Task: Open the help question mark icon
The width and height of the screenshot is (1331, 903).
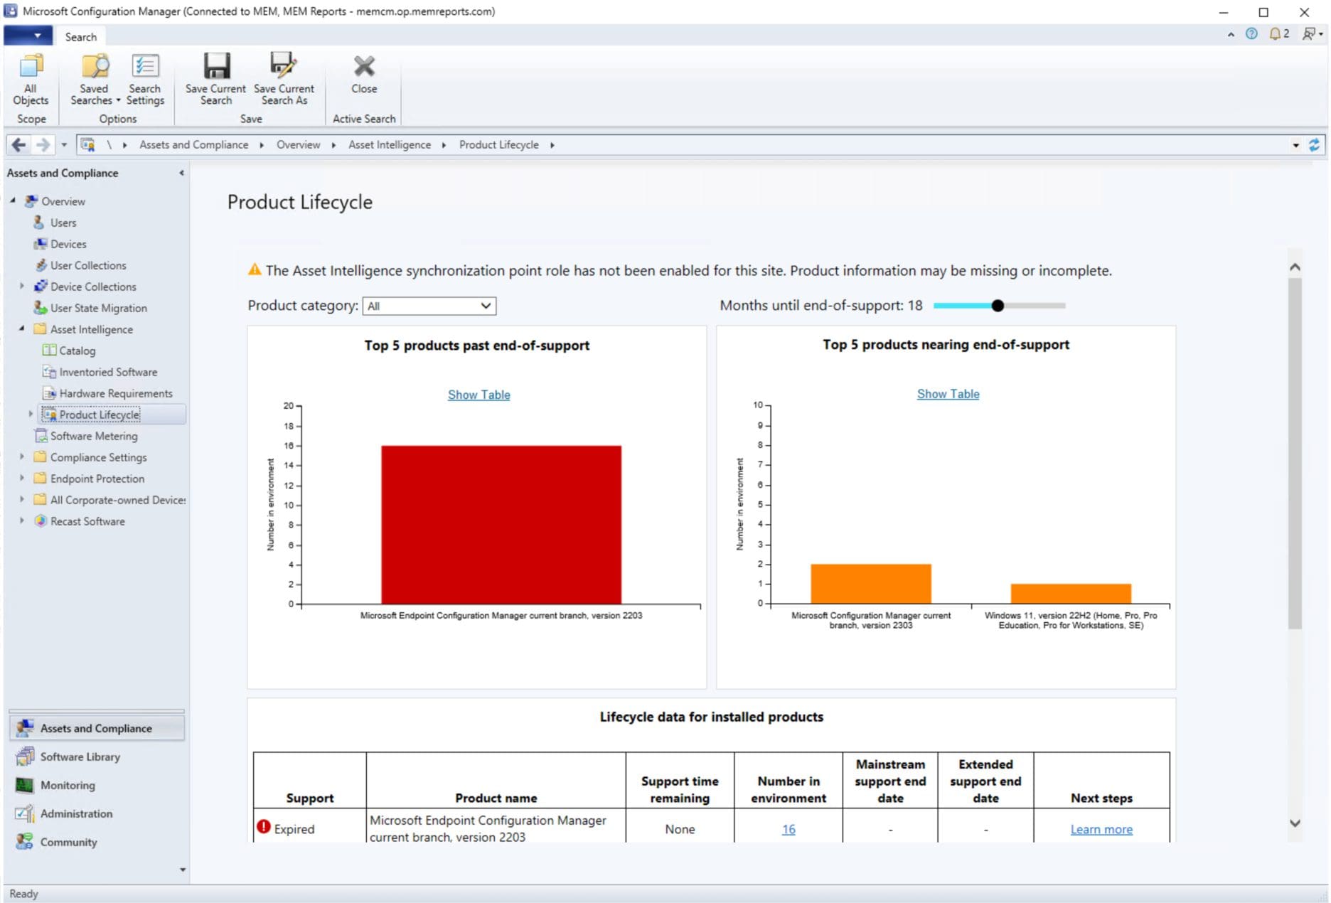Action: coord(1251,33)
